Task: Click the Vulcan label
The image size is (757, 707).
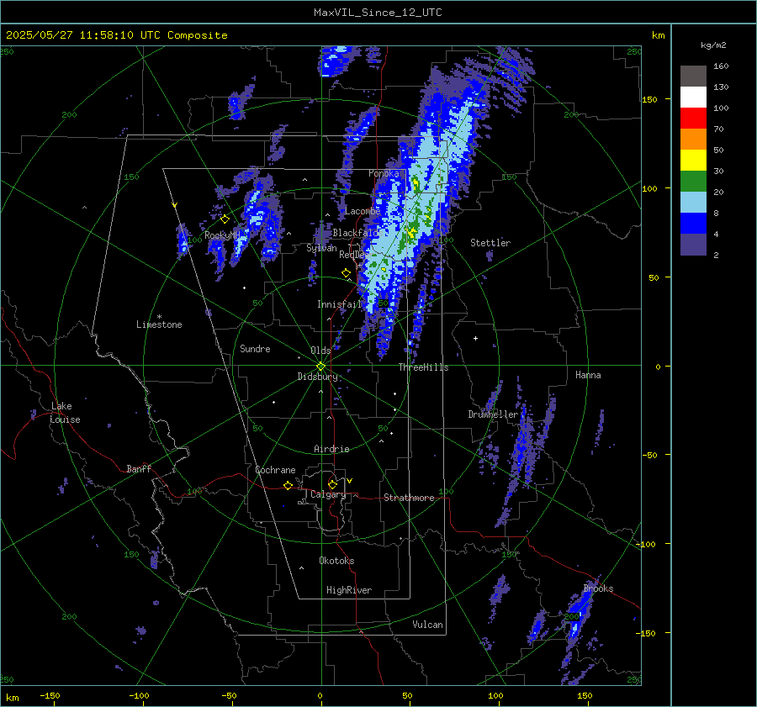Action: click(x=427, y=625)
